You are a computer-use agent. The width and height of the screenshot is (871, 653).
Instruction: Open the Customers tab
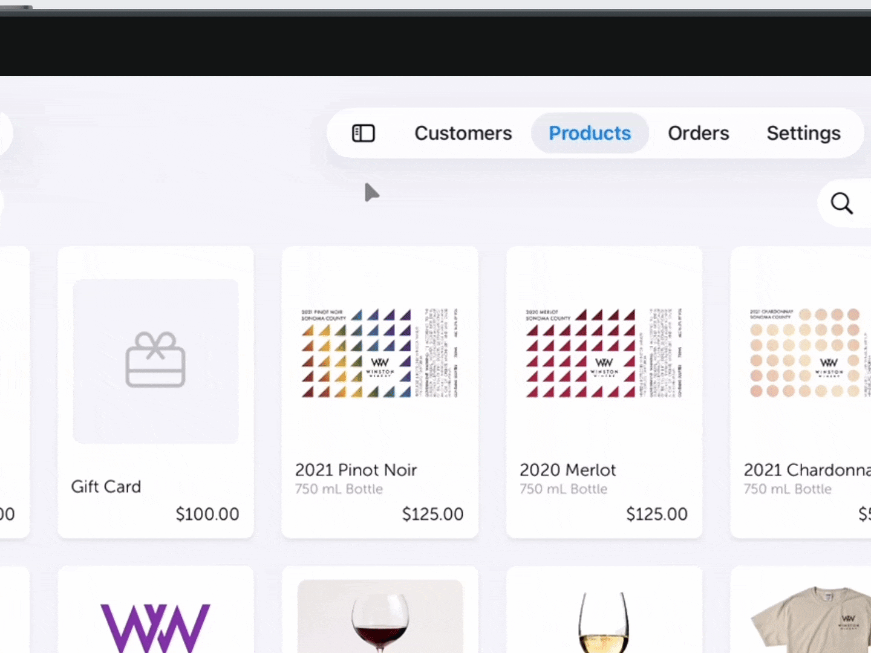(x=463, y=133)
